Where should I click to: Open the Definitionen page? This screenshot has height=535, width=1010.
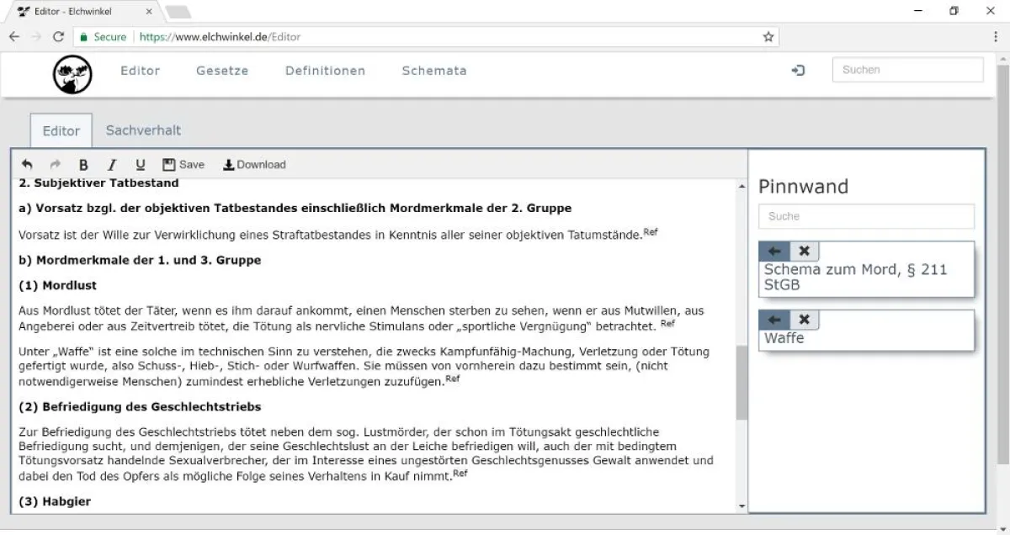(x=325, y=71)
